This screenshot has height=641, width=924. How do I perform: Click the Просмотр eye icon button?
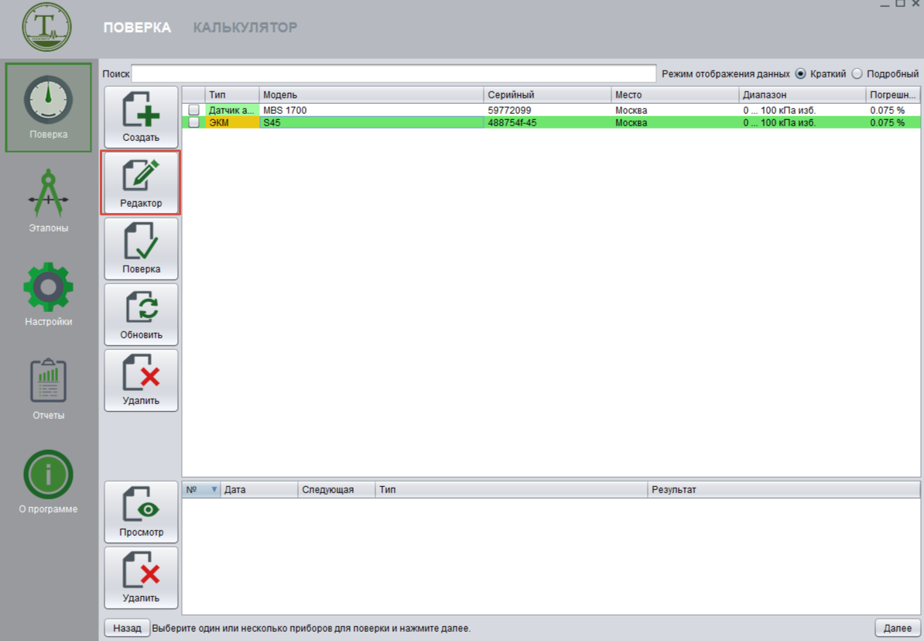click(x=141, y=506)
